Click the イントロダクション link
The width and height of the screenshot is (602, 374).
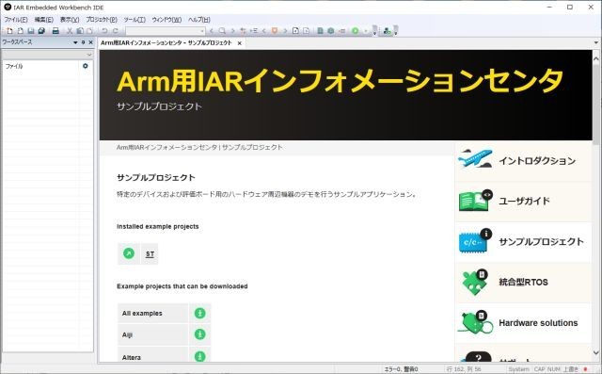(537, 161)
